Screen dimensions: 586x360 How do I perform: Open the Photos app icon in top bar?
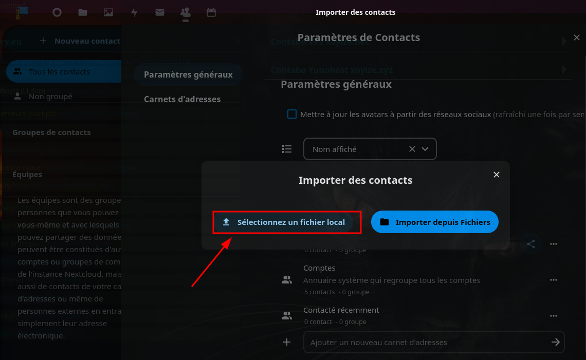coord(108,12)
